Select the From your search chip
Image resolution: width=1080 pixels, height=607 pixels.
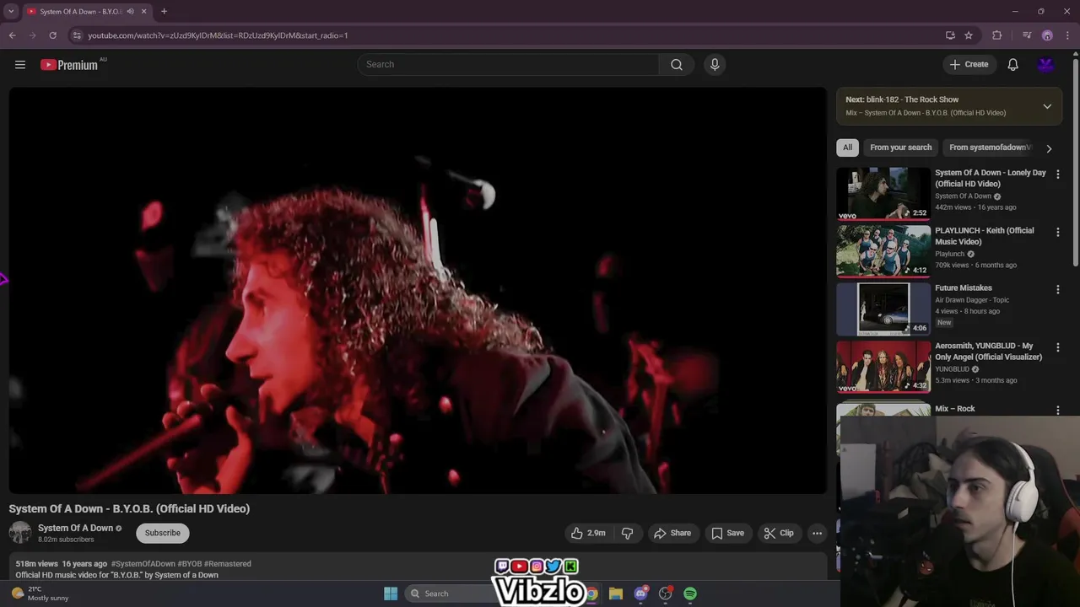point(901,148)
